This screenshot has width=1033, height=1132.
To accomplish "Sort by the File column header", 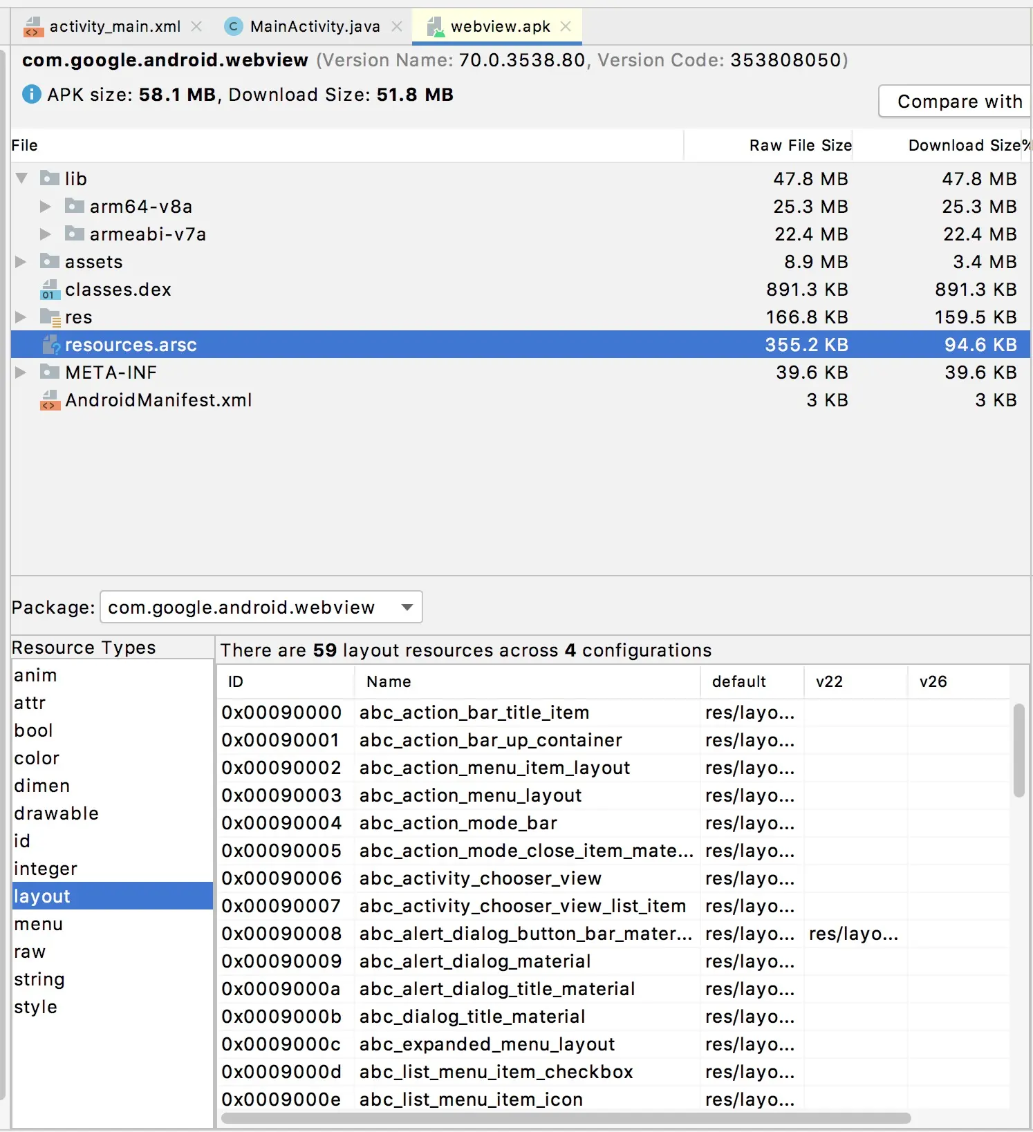I will [347, 145].
